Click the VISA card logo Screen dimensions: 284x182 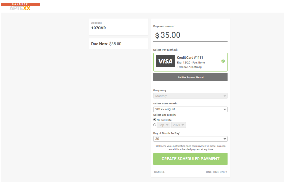pos(165,61)
